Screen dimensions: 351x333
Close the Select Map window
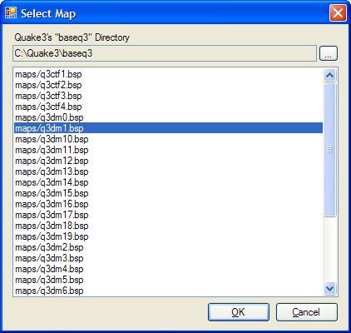338,13
